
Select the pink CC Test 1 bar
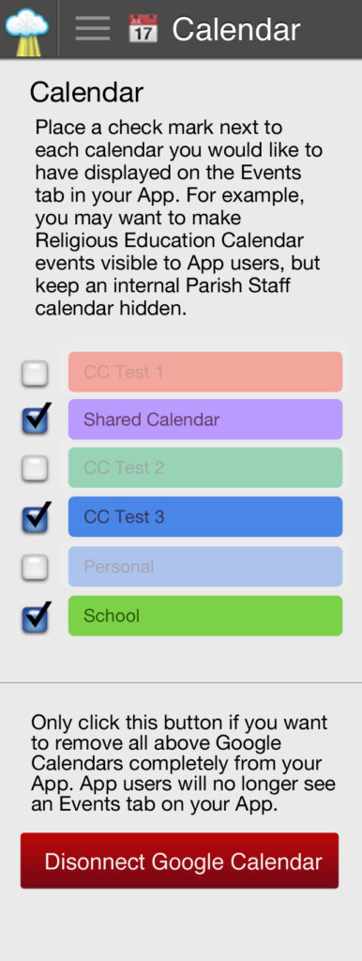point(205,372)
